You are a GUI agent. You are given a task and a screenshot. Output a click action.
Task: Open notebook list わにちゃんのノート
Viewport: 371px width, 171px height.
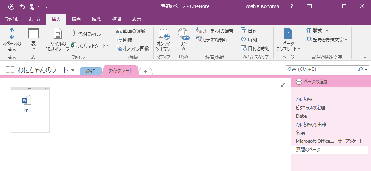click(40, 70)
